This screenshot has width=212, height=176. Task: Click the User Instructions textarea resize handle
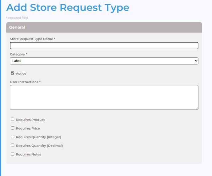[197, 108]
